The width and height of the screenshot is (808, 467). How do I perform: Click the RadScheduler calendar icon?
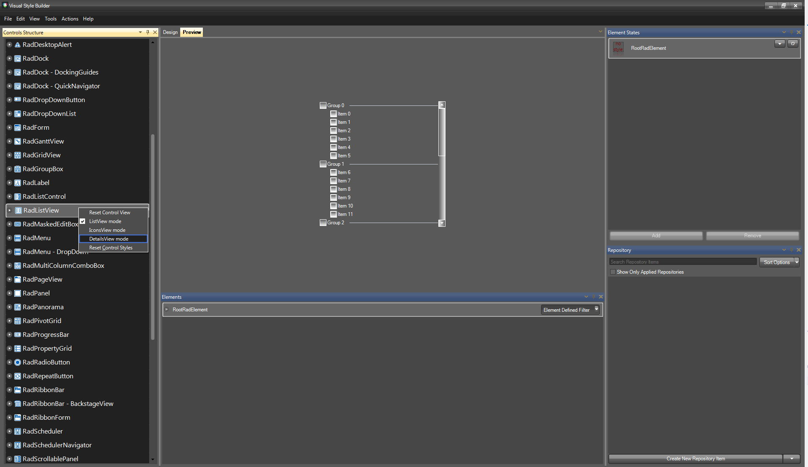point(18,431)
